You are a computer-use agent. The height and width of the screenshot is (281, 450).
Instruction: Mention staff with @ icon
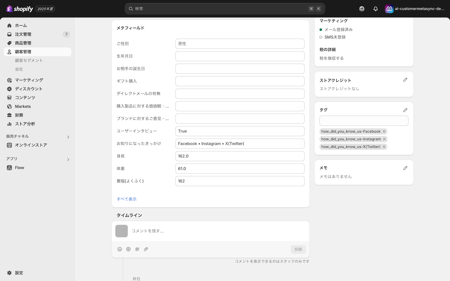pyautogui.click(x=128, y=249)
